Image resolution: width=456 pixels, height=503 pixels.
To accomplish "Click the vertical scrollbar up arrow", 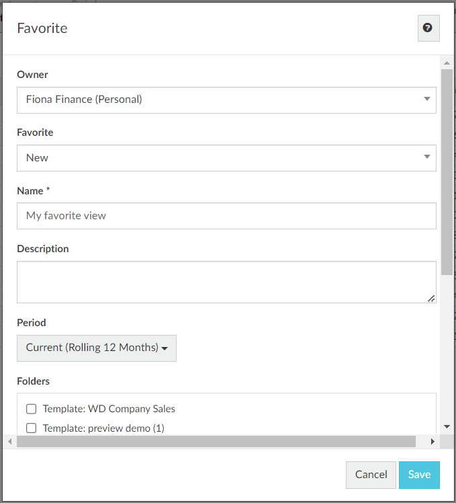I will click(447, 63).
